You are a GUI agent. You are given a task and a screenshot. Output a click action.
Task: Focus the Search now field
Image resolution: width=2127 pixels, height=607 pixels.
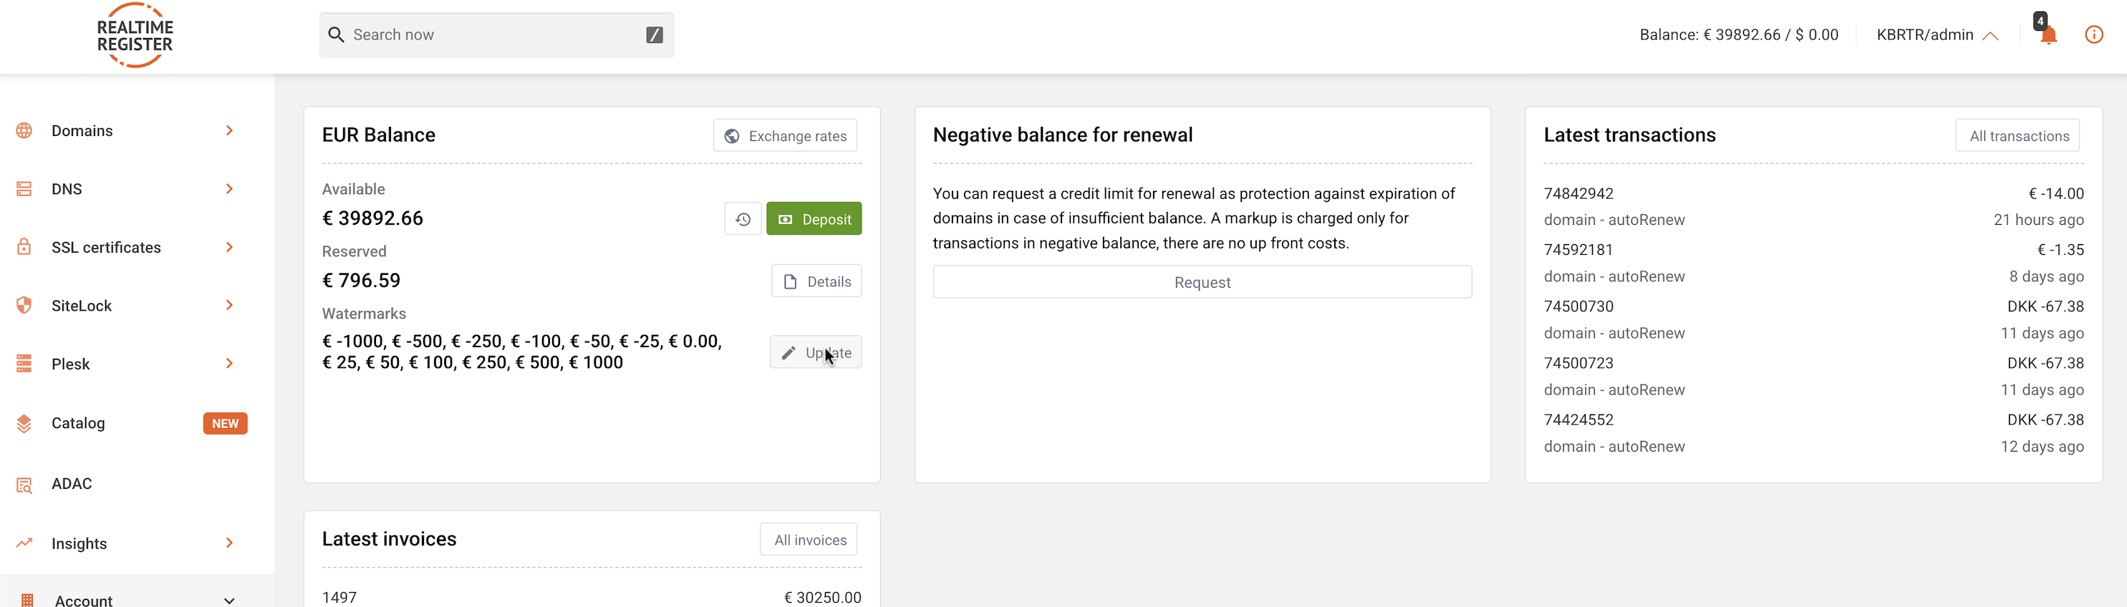pyautogui.click(x=497, y=34)
